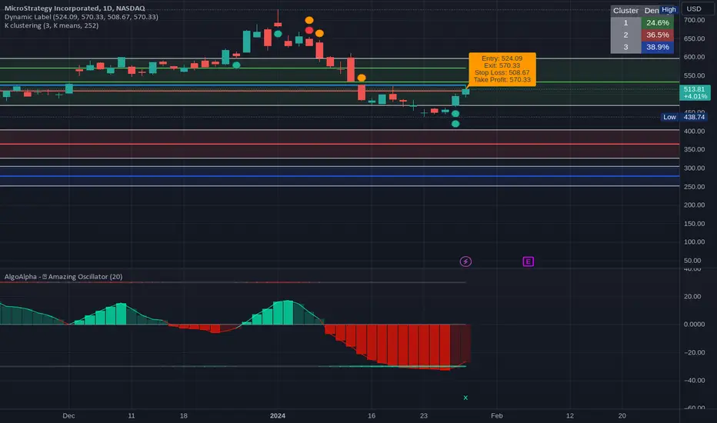Click the 700.00 price scale label
Image resolution: width=717 pixels, height=423 pixels.
694,20
